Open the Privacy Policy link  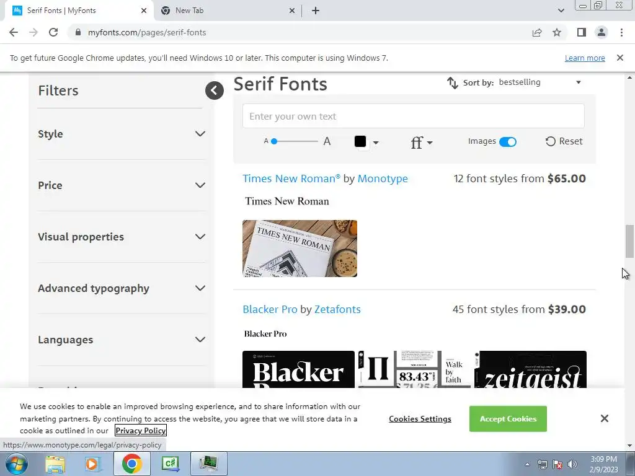coord(141,430)
